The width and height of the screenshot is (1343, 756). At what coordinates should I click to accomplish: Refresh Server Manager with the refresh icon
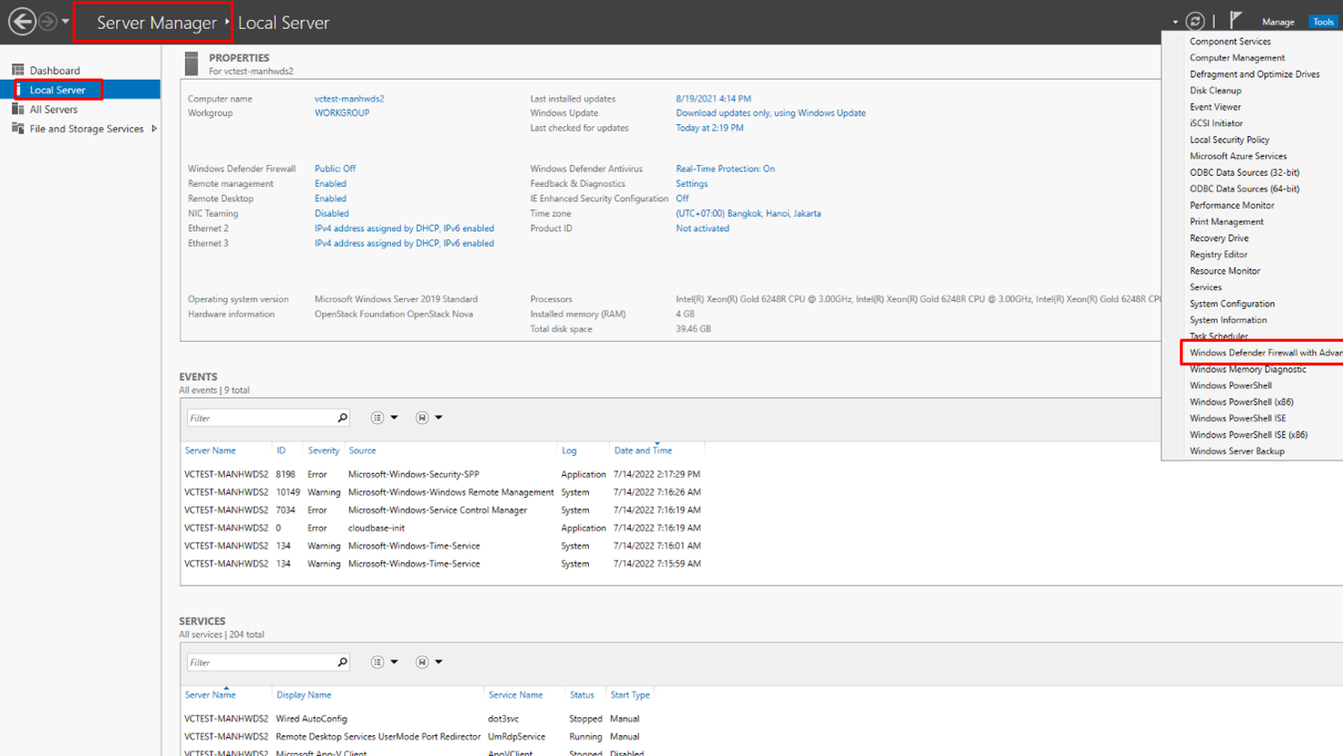[x=1195, y=21]
